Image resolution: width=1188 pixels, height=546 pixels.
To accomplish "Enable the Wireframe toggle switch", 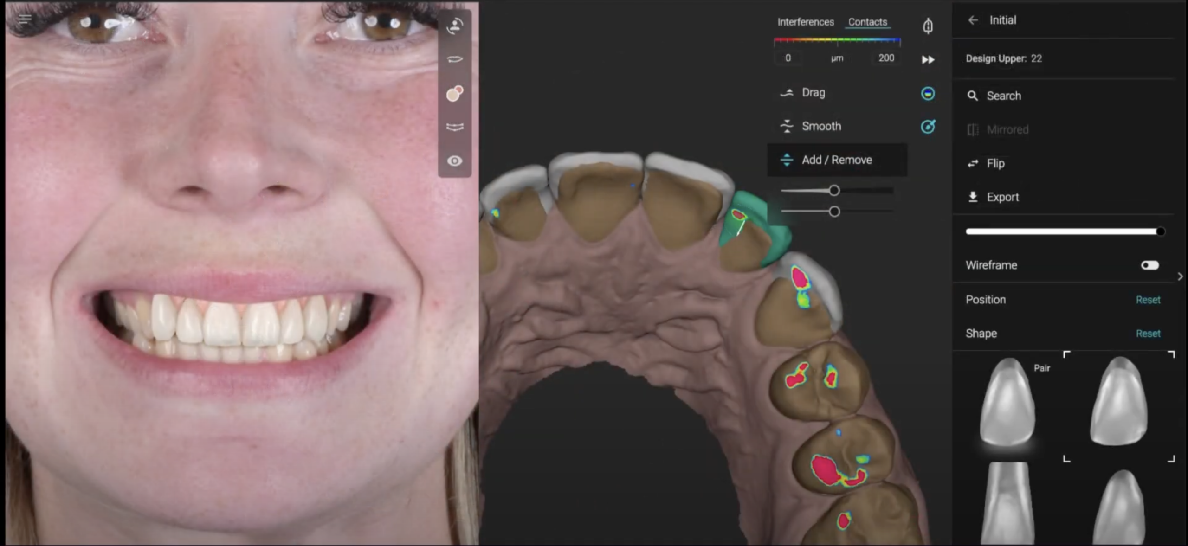I will pos(1150,265).
